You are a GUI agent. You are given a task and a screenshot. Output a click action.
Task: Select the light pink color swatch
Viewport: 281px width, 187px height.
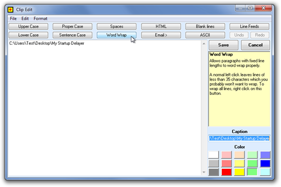[x=226, y=155]
